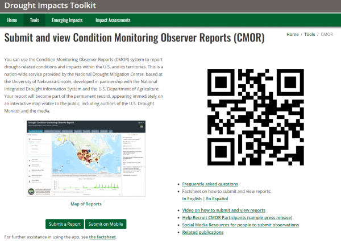Open the Home navigation menu item

coord(12,20)
